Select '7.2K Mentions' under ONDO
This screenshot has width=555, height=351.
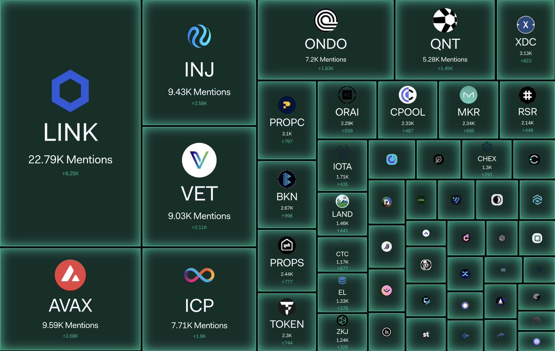click(326, 59)
